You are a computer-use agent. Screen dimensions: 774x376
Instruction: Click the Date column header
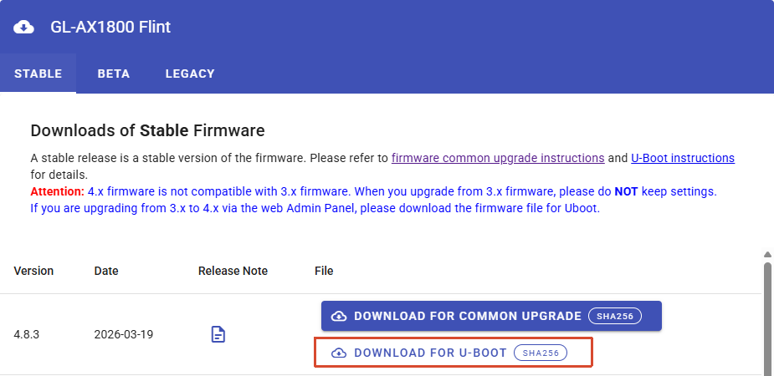[106, 271]
